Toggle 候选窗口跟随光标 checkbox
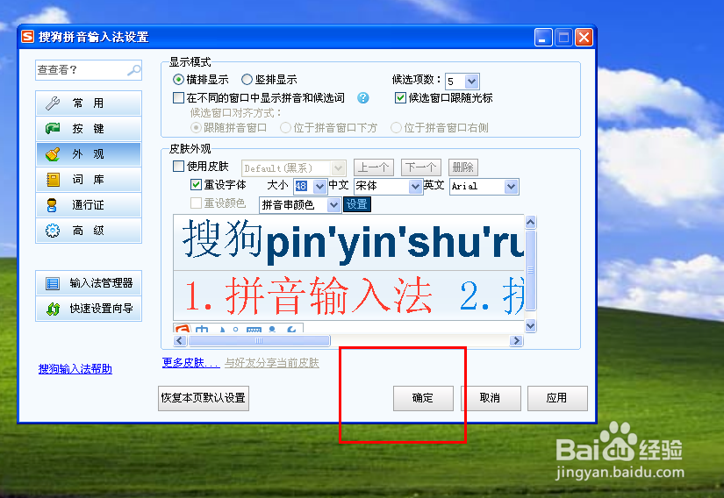Screen dimensions: 724x498 click(x=400, y=97)
